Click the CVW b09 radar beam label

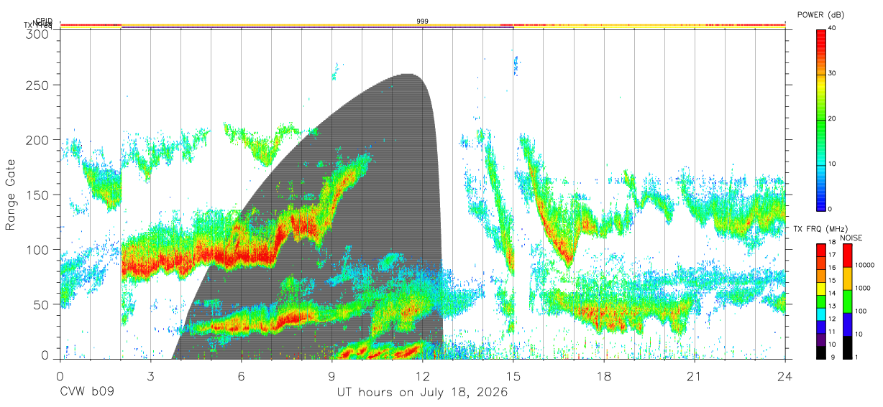[x=87, y=393]
